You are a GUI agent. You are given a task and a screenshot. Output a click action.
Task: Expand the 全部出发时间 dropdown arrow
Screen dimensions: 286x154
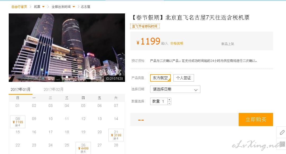click(74, 7)
